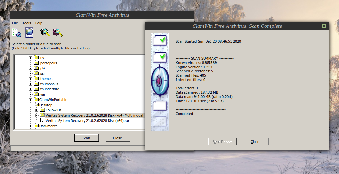Click the Engine version: 0.99.4 line
Image resolution: width=339 pixels, height=174 pixels.
tap(194, 67)
